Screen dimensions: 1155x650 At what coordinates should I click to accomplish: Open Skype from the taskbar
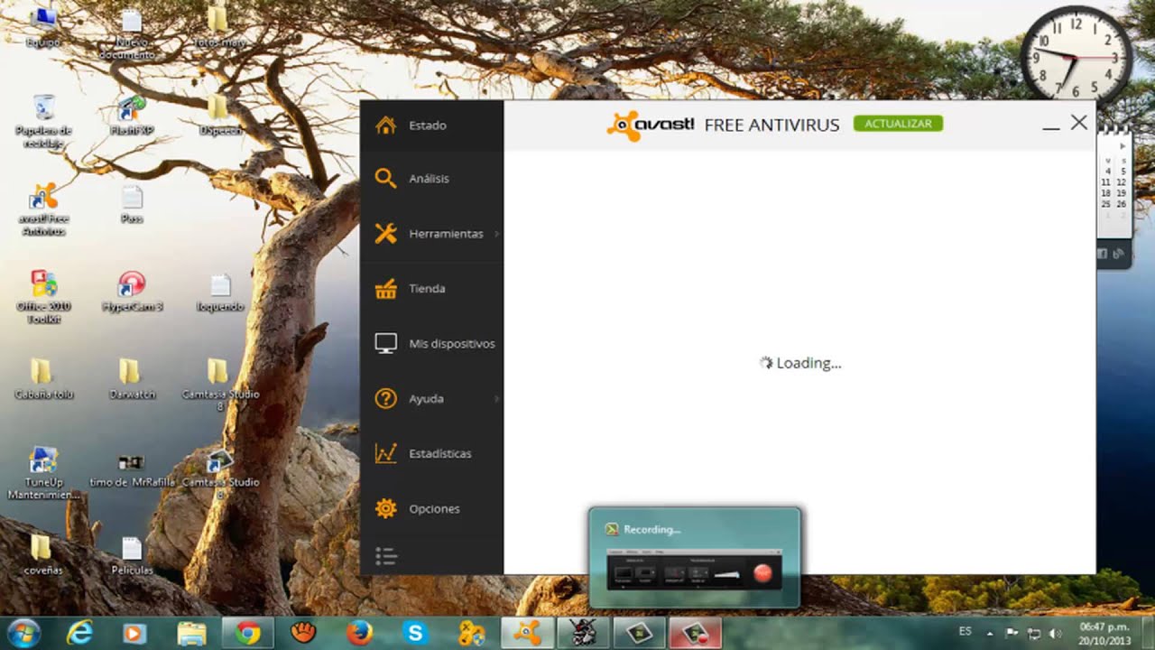click(x=415, y=633)
